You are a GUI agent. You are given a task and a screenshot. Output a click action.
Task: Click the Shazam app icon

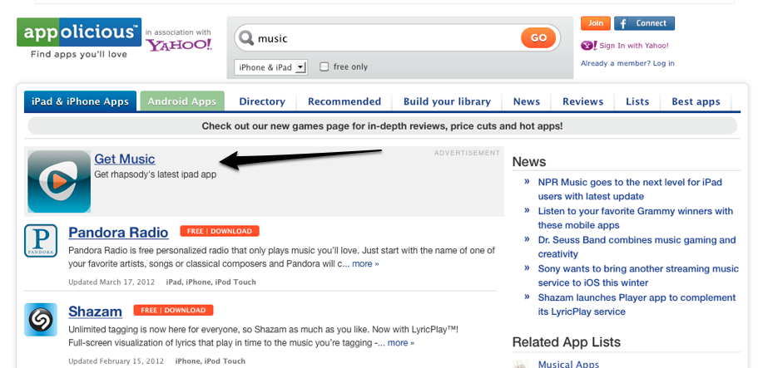41,320
